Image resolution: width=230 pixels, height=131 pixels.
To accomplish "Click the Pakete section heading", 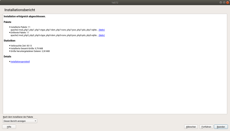I will click(x=8, y=22).
